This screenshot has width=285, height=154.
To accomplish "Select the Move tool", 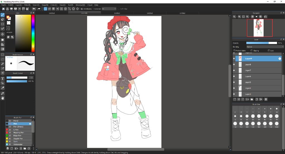I will coord(3,34).
